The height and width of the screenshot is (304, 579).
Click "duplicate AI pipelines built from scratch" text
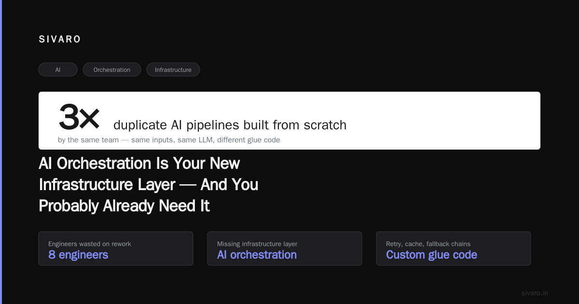pyautogui.click(x=230, y=125)
